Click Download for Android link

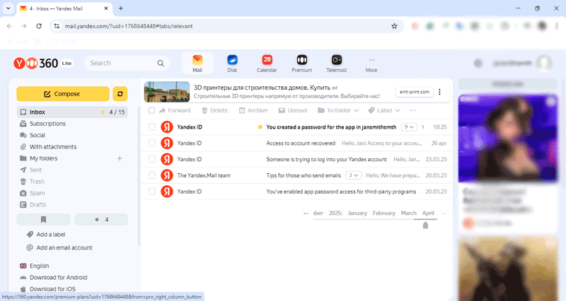(54, 277)
